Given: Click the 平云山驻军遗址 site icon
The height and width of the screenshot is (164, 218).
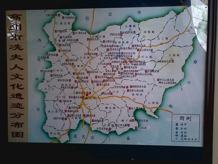Looking at the screenshot, I should tap(160, 83).
